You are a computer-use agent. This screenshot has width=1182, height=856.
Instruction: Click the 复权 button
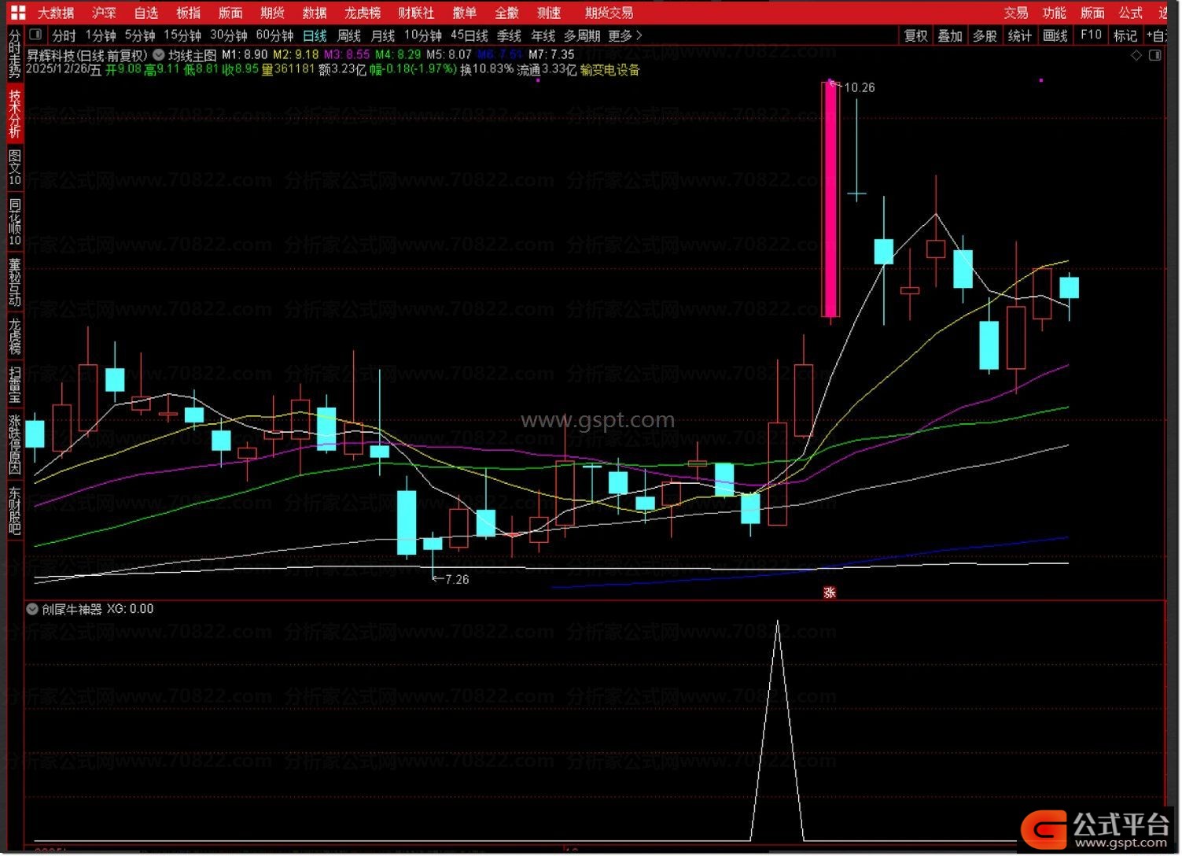coord(915,35)
